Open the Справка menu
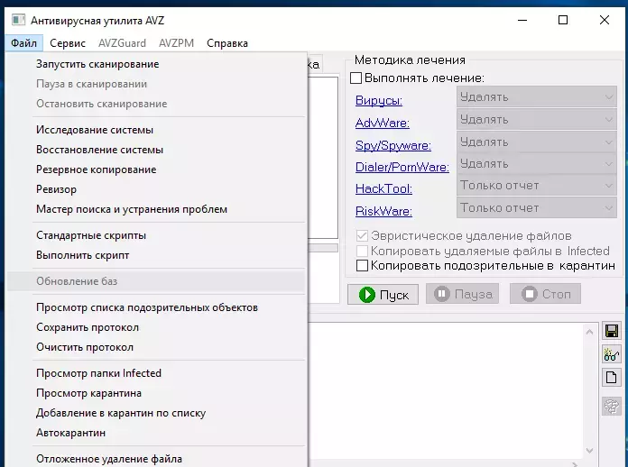 pos(227,42)
